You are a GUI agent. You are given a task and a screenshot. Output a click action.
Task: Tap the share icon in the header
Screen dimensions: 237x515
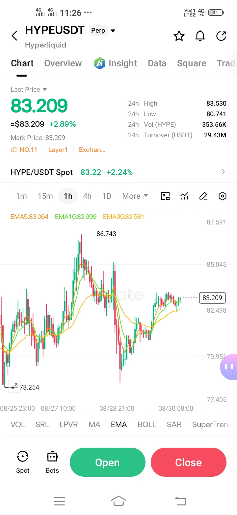[x=221, y=36]
